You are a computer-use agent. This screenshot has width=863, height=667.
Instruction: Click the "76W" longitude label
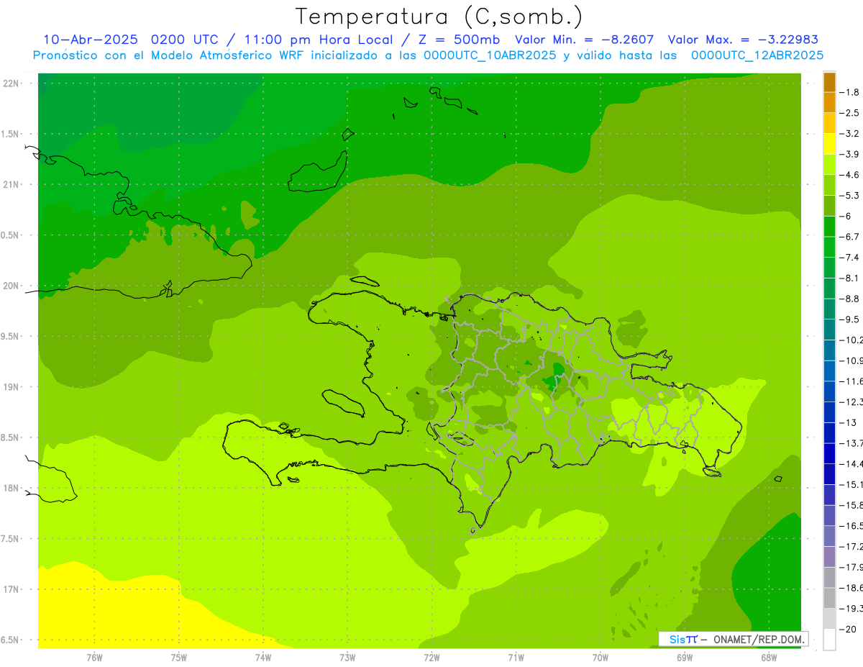[x=94, y=656]
